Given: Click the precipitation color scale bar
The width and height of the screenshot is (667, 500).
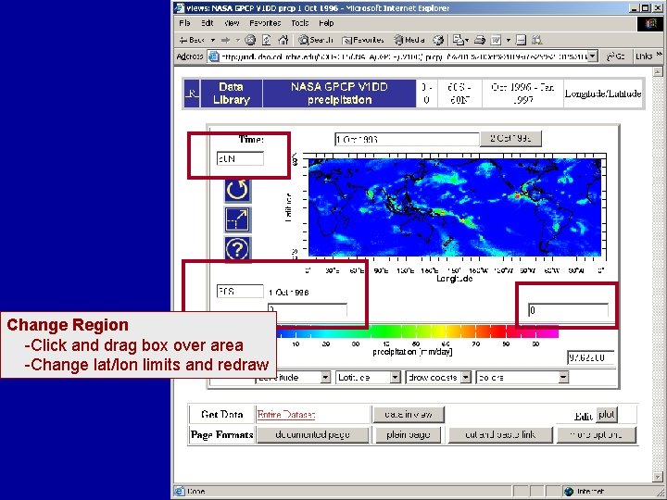Looking at the screenshot, I should pyautogui.click(x=417, y=331).
